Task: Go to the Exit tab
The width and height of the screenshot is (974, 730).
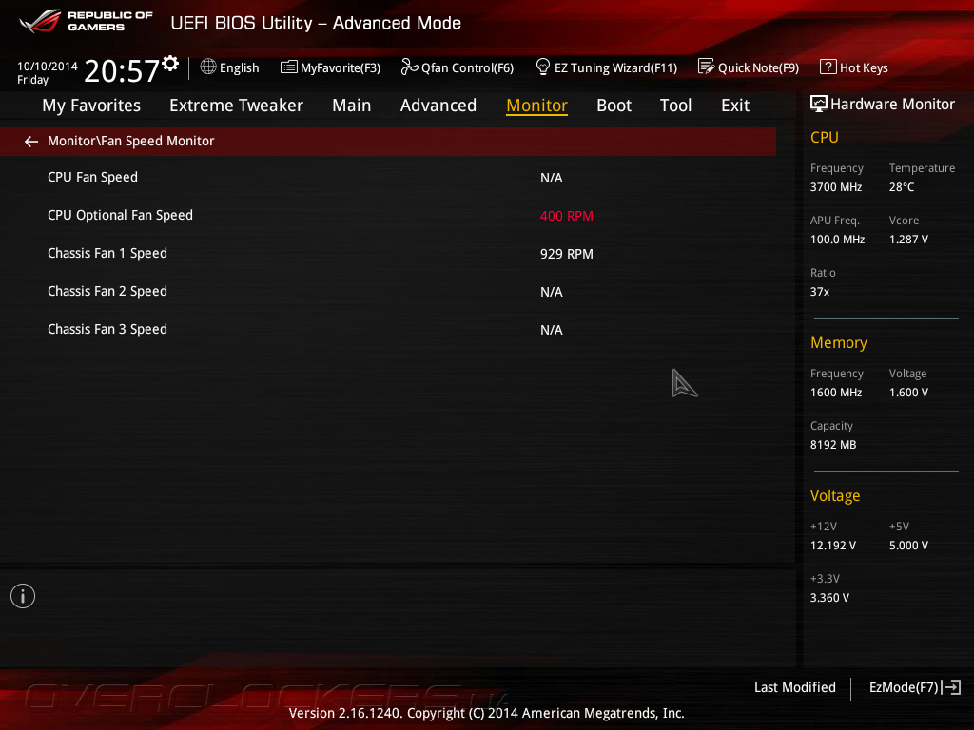Action: (735, 106)
